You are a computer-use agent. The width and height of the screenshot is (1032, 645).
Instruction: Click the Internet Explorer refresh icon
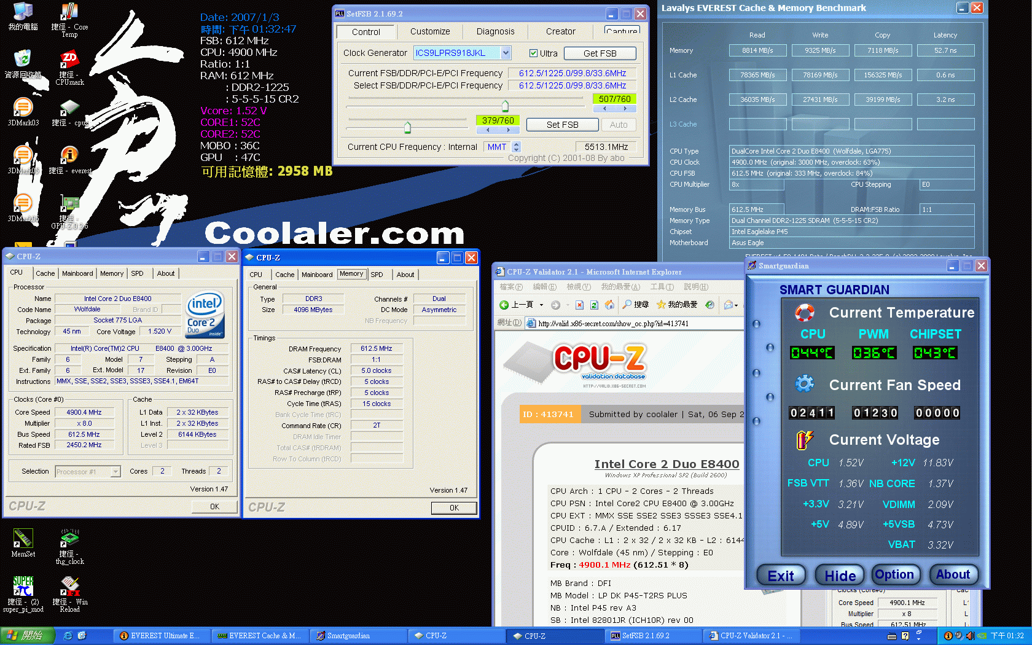click(594, 305)
